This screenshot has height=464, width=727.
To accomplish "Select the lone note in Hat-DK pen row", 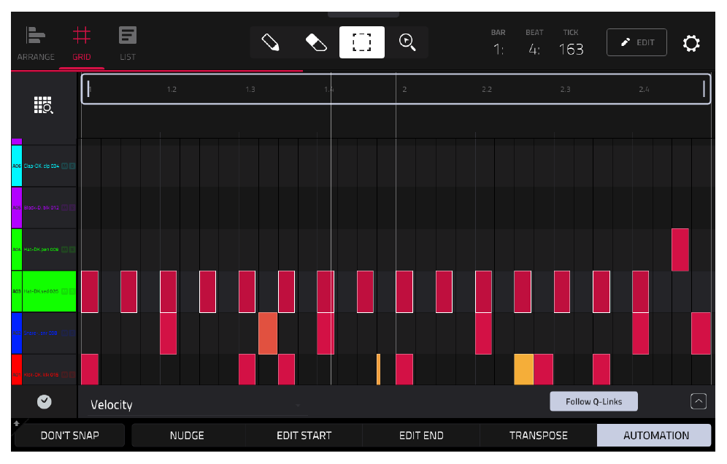I will tap(680, 250).
